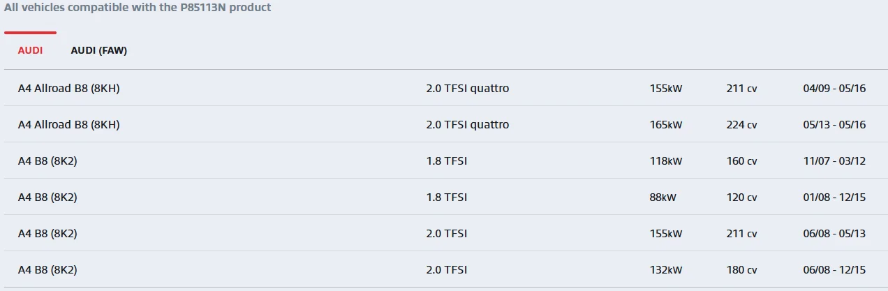888x291 pixels.
Task: Click the 88kW power value
Action: coord(663,197)
